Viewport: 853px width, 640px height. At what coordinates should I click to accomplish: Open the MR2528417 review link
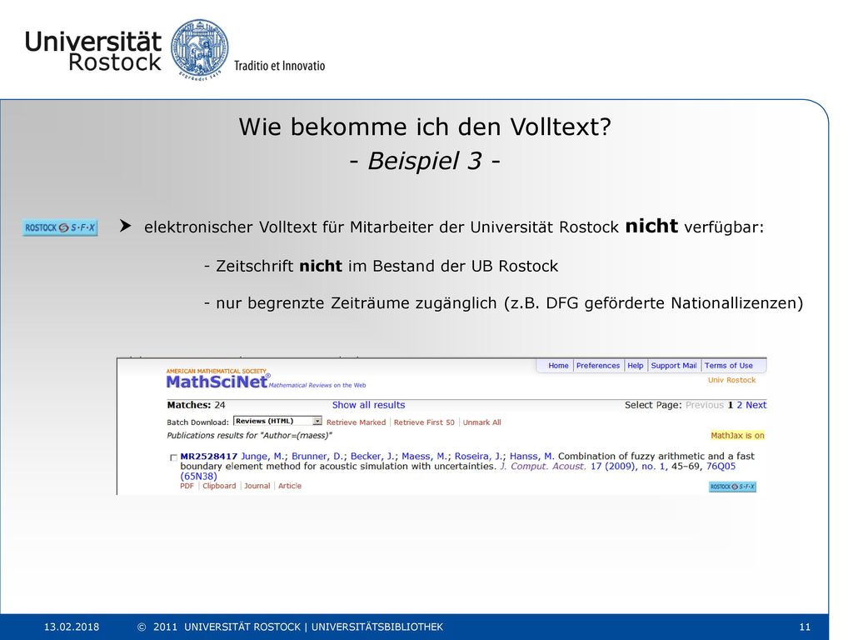point(209,457)
